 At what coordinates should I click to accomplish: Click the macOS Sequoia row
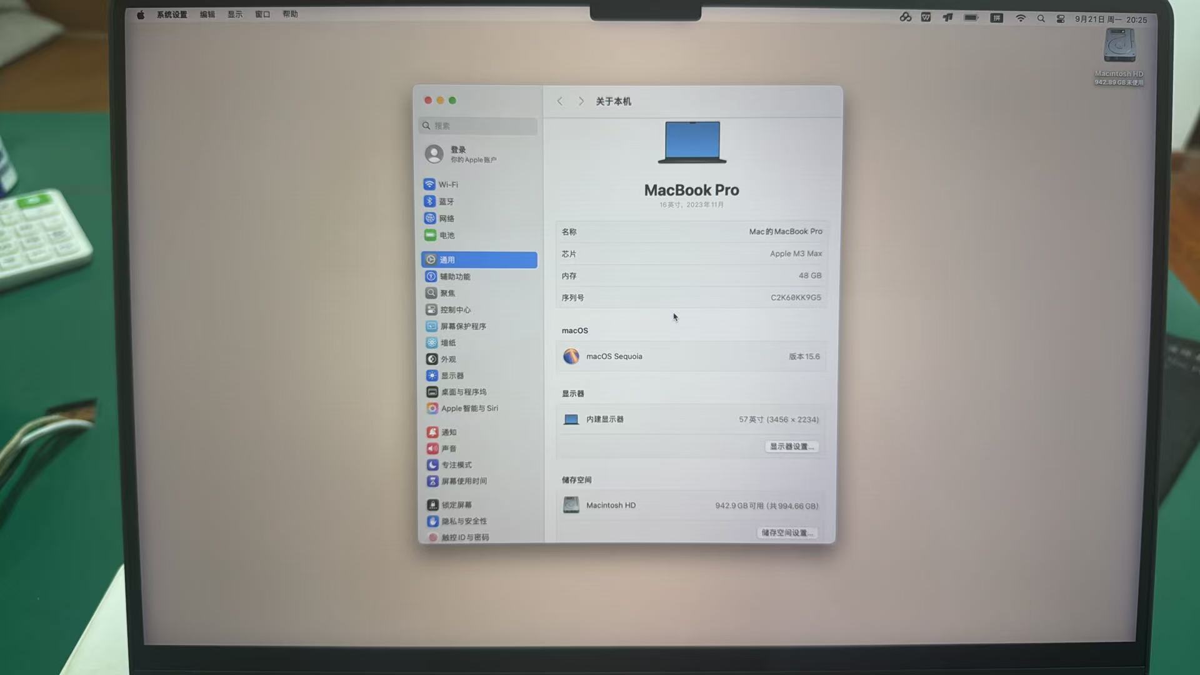click(691, 356)
